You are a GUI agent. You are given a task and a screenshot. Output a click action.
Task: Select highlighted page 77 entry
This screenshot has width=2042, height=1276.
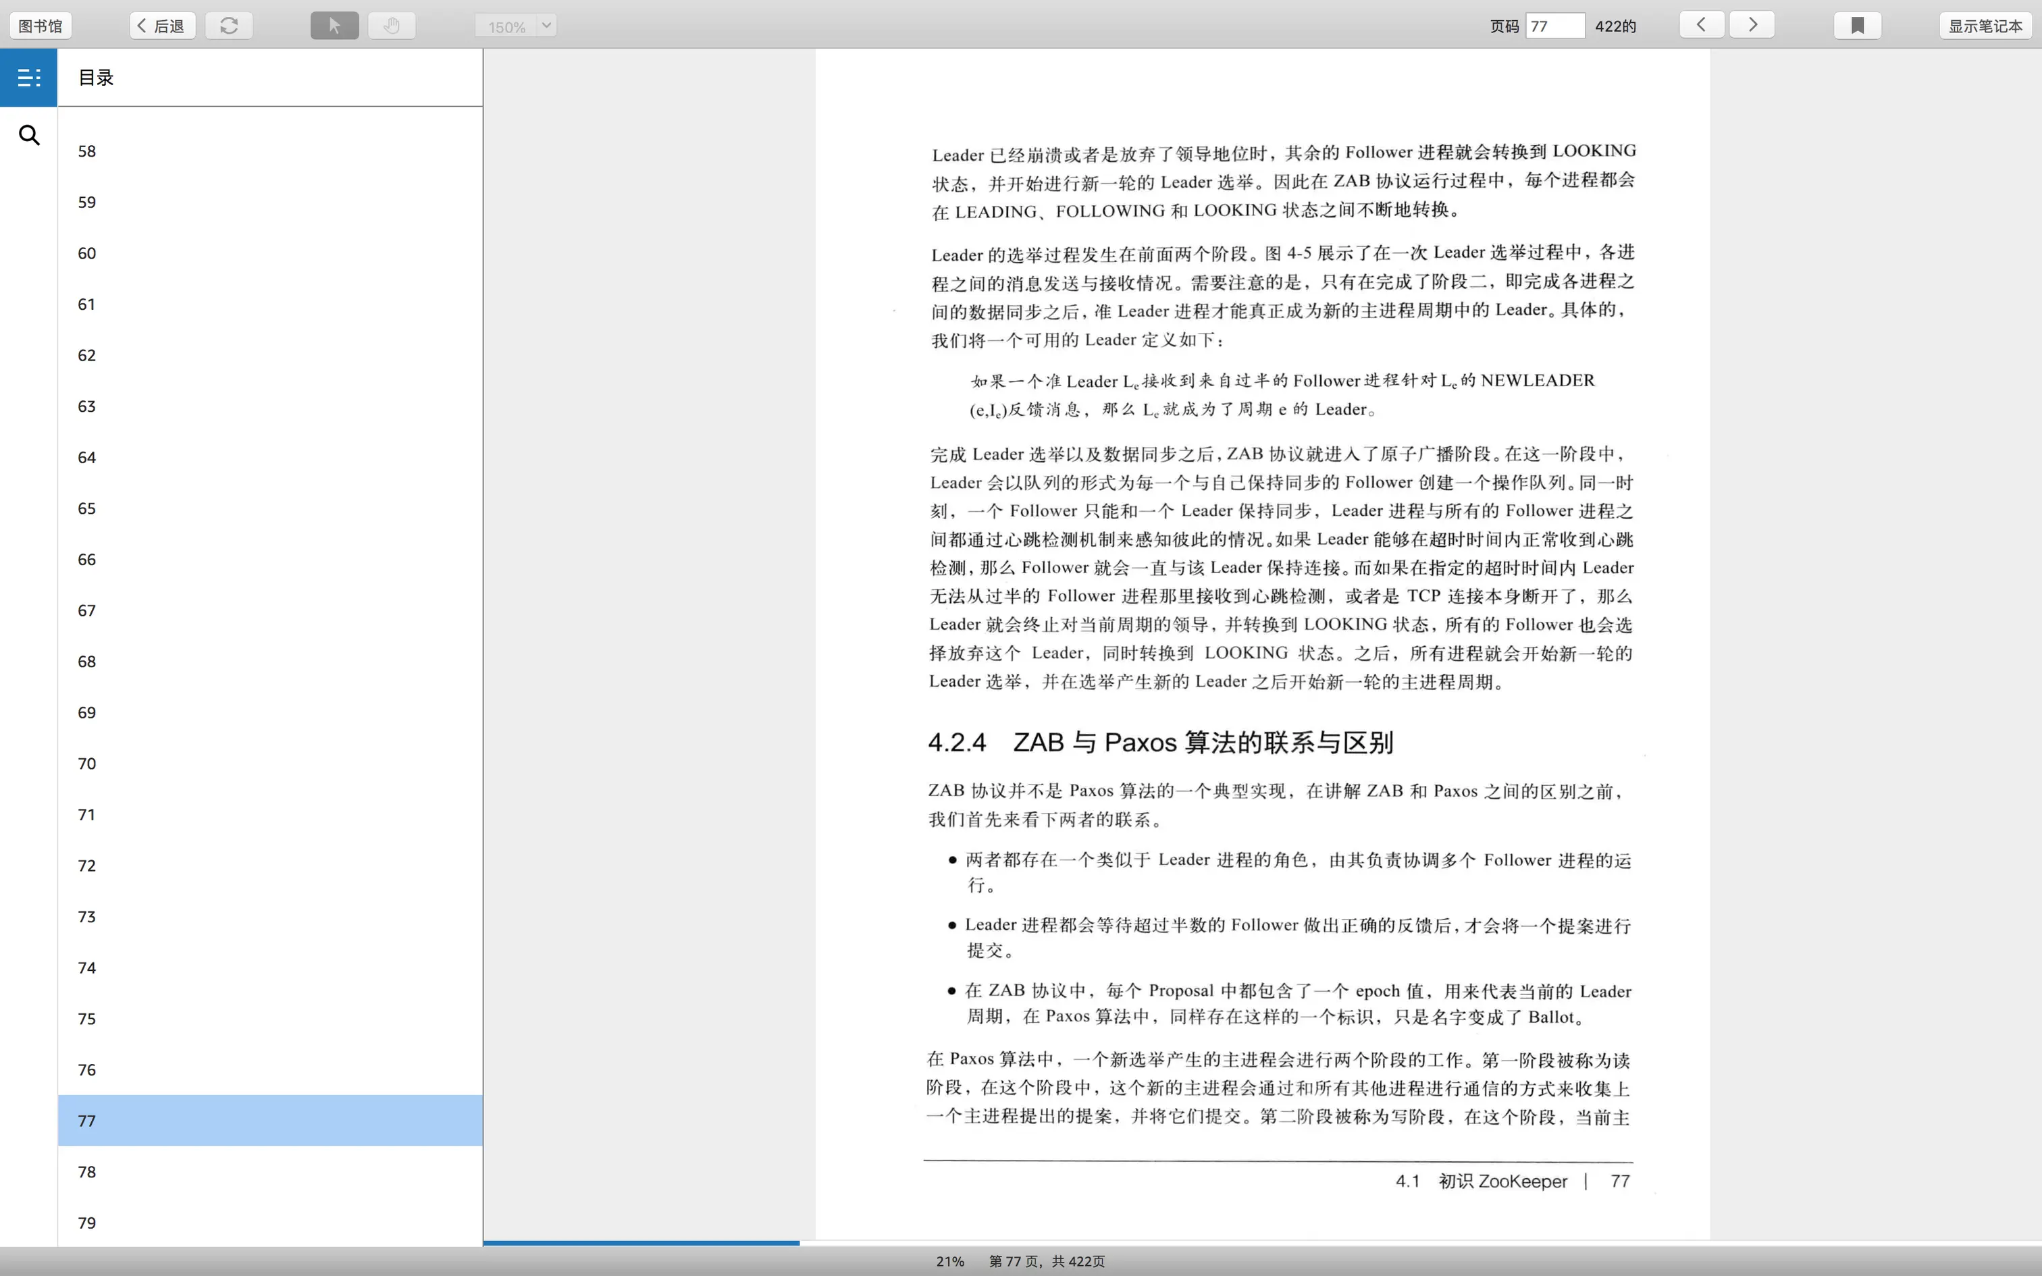point(270,1120)
